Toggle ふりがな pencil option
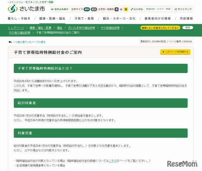Image resolution: width=202 pixels, height=171 pixels. click(137, 9)
